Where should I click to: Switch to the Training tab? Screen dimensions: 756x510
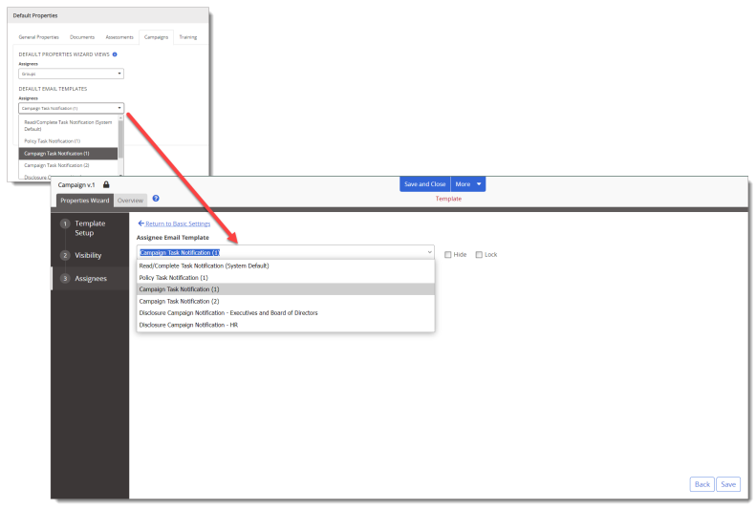tap(188, 37)
